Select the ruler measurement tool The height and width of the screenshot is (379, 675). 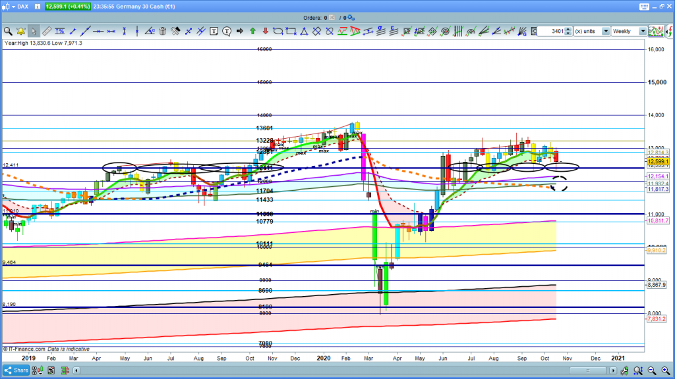[x=46, y=31]
